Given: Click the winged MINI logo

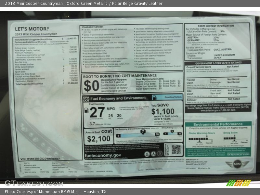Looking at the screenshot, I should [x=237, y=164].
